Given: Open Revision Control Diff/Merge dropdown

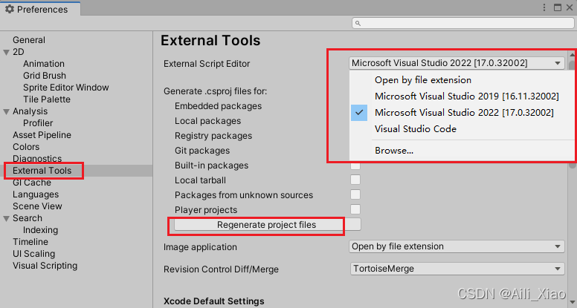Looking at the screenshot, I should pyautogui.click(x=457, y=269).
